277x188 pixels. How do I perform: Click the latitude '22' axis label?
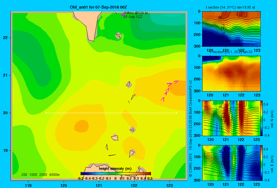pyautogui.click(x=5, y=38)
